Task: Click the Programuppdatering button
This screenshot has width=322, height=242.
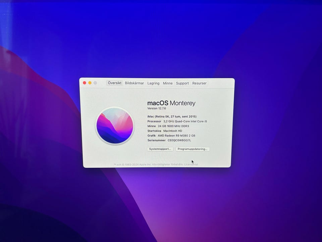Action: point(193,149)
